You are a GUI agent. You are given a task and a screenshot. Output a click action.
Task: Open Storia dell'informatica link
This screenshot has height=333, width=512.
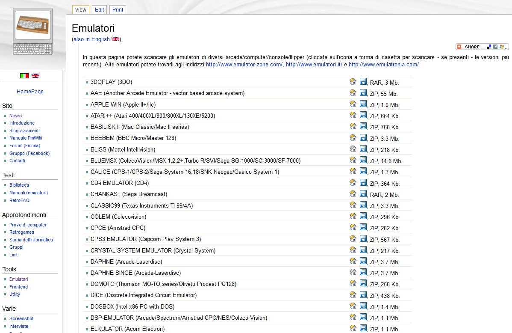pyautogui.click(x=31, y=239)
